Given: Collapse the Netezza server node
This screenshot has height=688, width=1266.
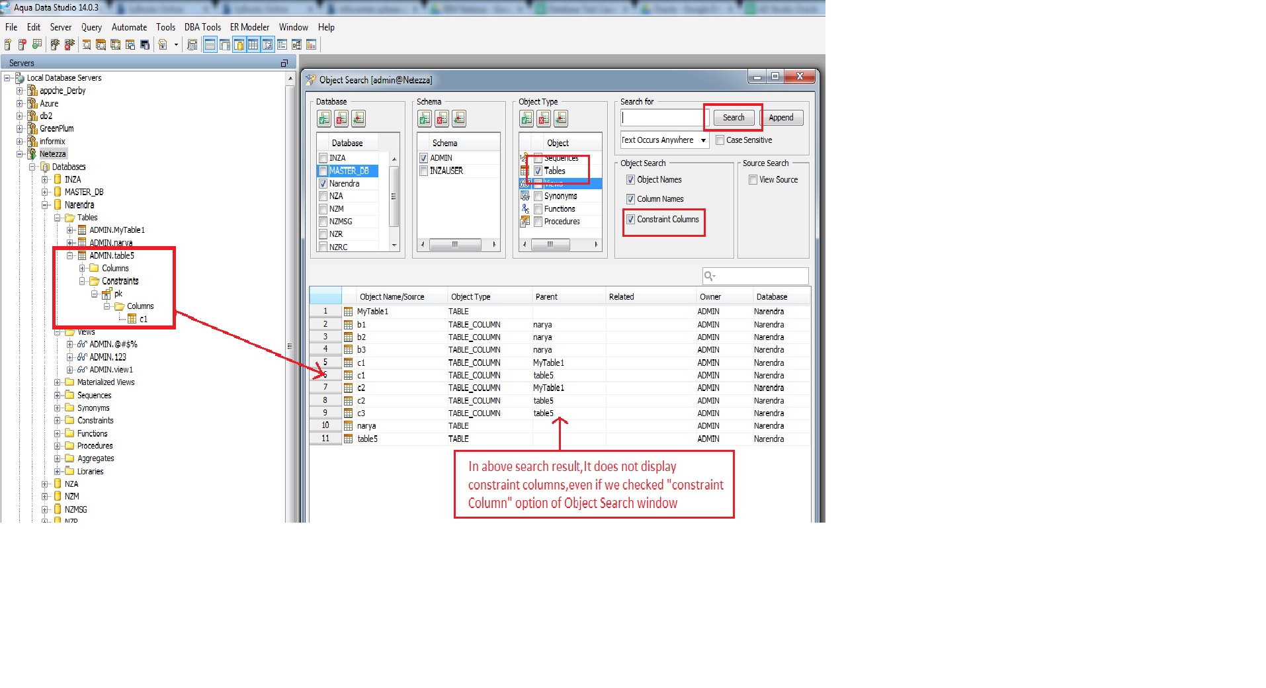Looking at the screenshot, I should pos(20,154).
